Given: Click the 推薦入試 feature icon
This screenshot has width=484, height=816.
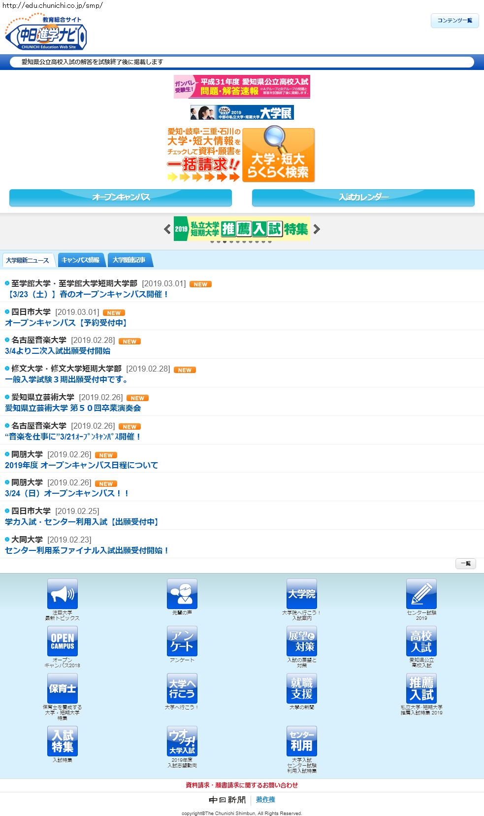Looking at the screenshot, I should point(421,688).
